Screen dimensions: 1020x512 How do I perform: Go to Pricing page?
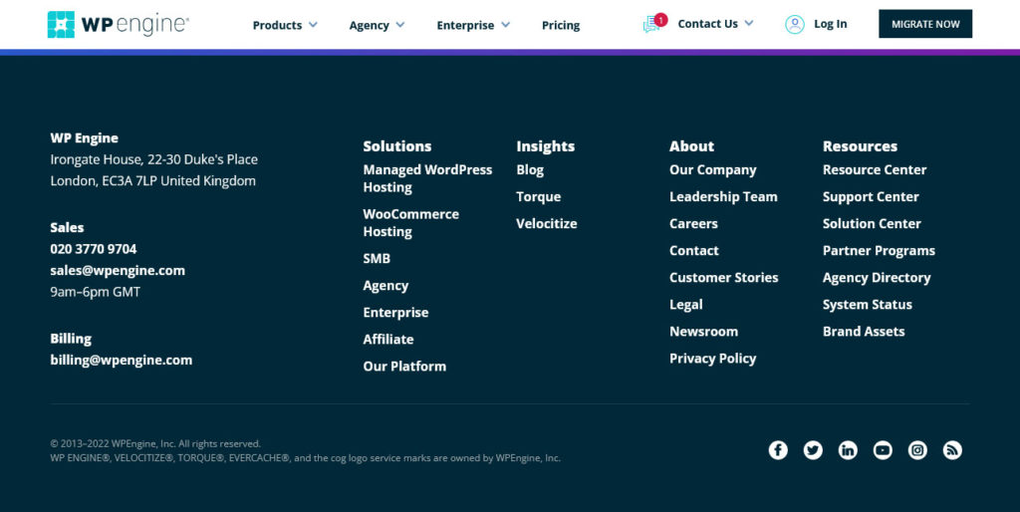[x=561, y=25]
